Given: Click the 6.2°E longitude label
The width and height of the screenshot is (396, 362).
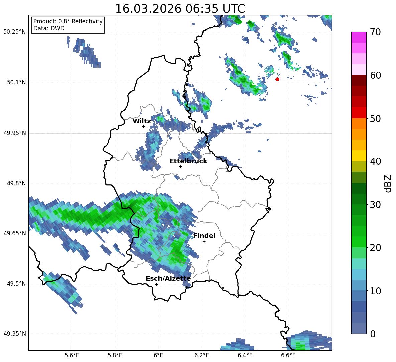Looking at the screenshot, I should tap(202, 355).
